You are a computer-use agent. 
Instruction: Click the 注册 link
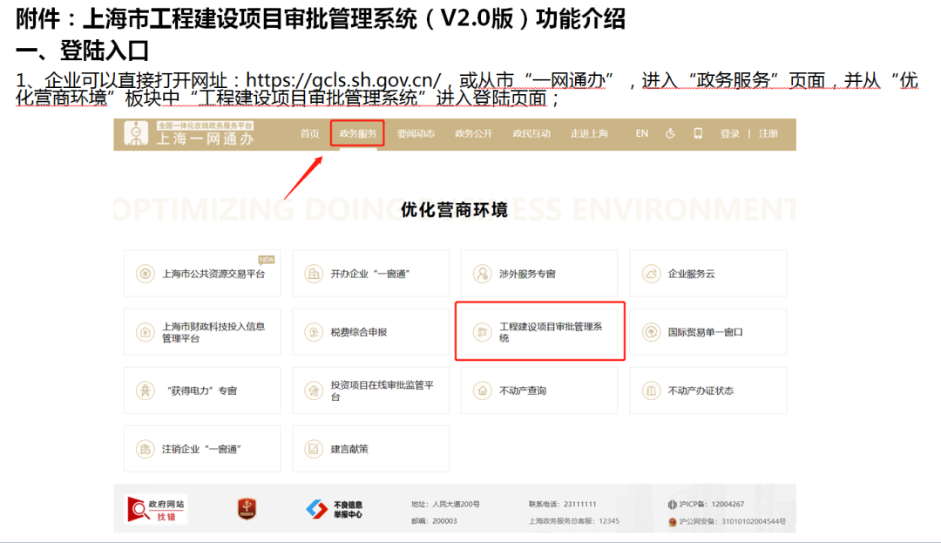(x=768, y=133)
